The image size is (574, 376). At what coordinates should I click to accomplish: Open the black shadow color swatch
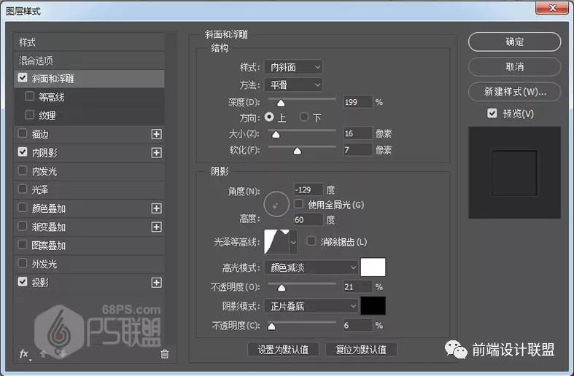click(x=373, y=305)
